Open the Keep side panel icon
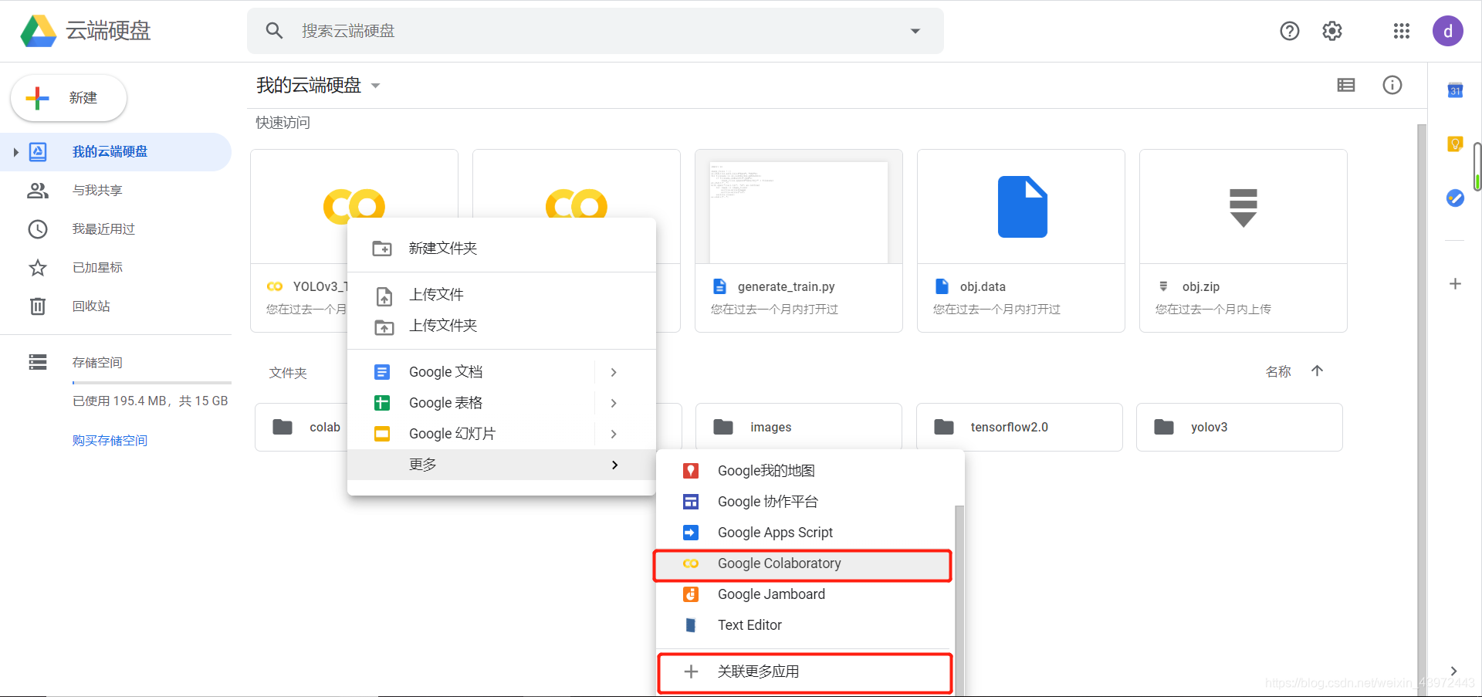1482x697 pixels. (x=1455, y=144)
